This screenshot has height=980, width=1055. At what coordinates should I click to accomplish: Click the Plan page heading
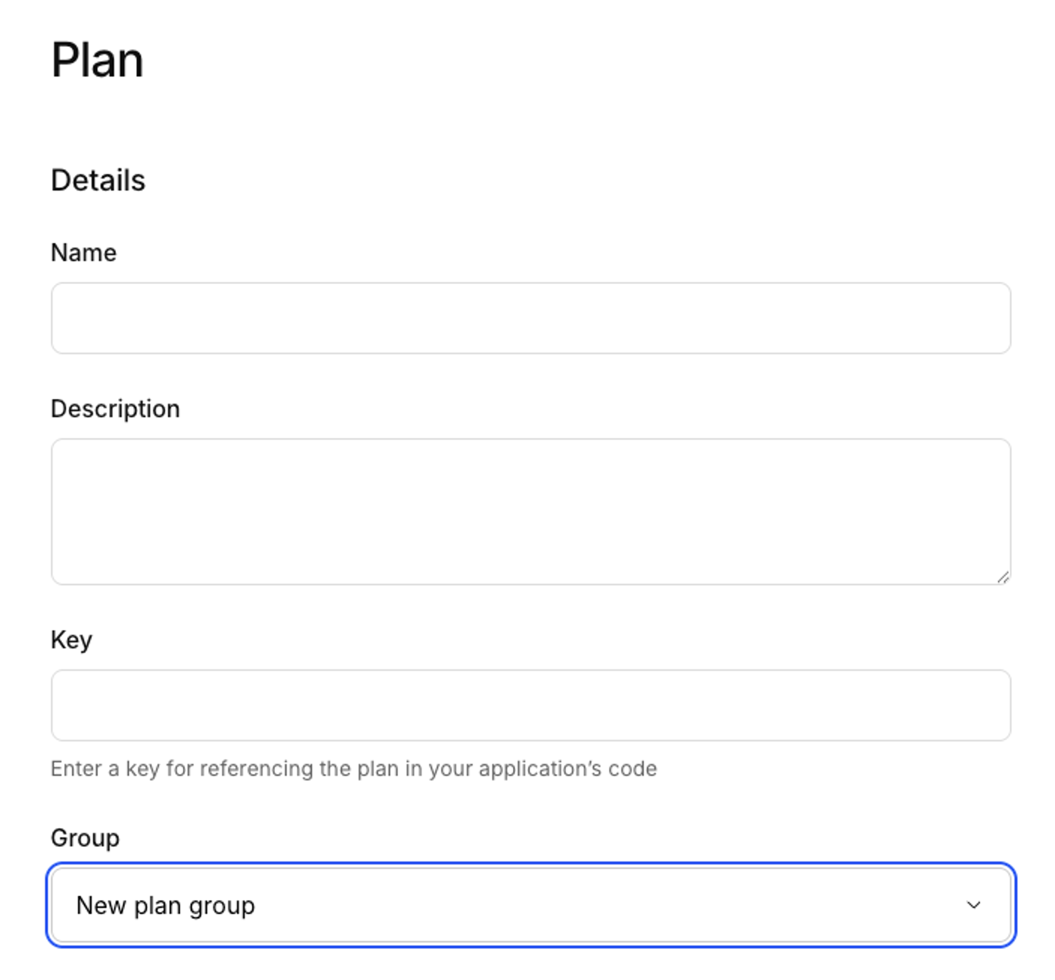[x=97, y=60]
